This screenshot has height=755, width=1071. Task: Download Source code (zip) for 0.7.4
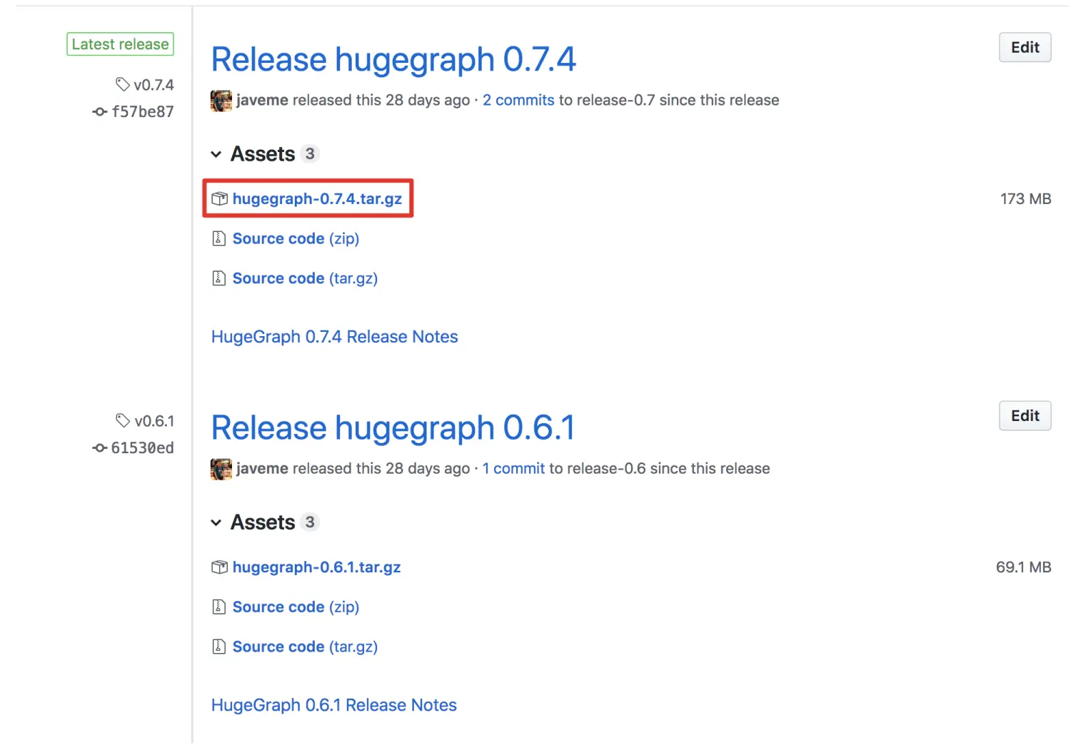click(x=296, y=238)
